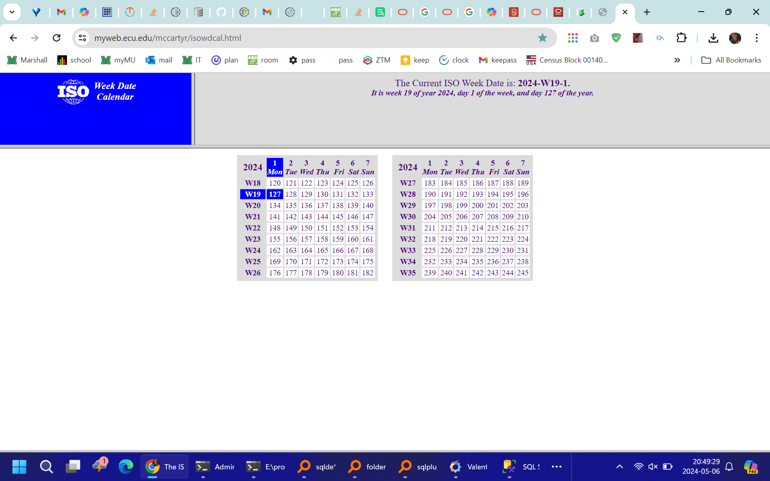Open a new browser tab
The width and height of the screenshot is (770, 481).
646,12
